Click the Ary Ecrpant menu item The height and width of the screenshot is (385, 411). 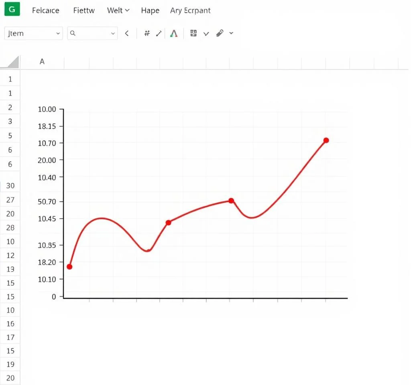pos(190,10)
